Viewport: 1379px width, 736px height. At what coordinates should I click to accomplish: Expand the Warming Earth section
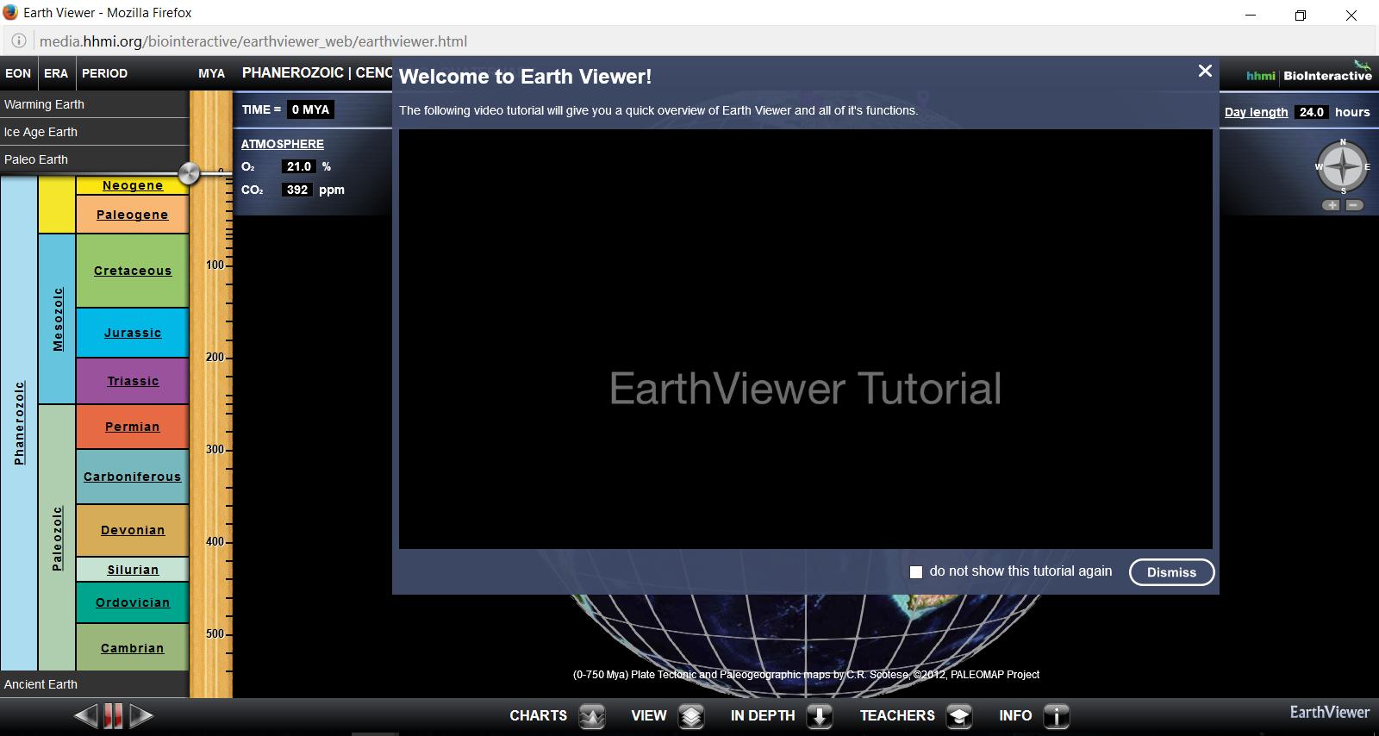coord(94,104)
